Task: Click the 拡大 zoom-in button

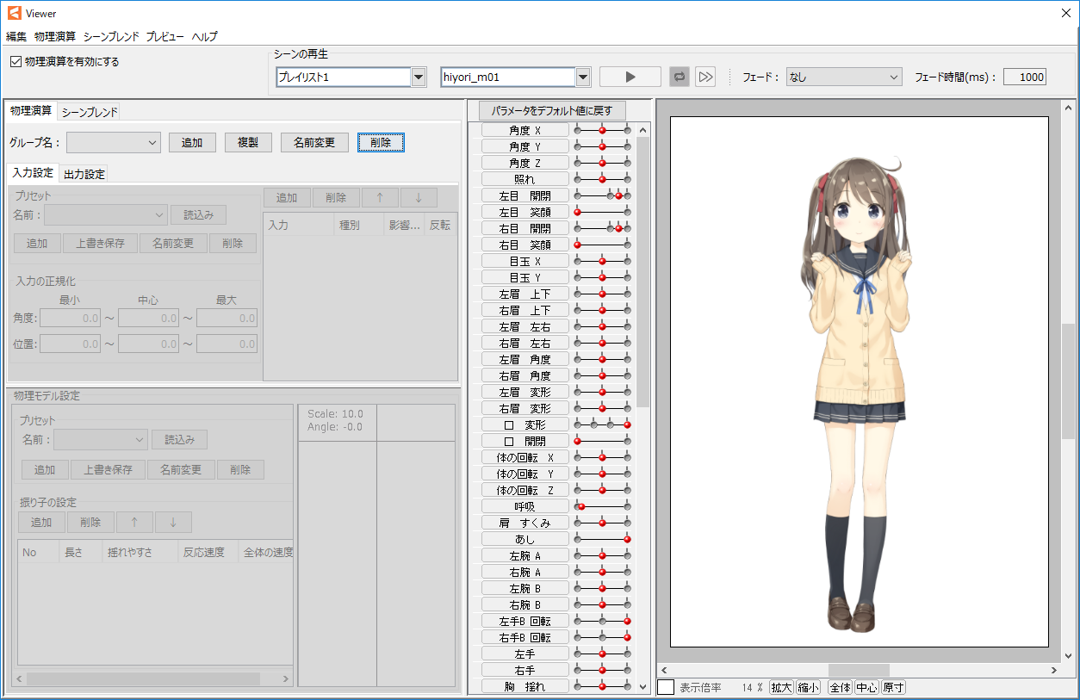Action: (781, 687)
